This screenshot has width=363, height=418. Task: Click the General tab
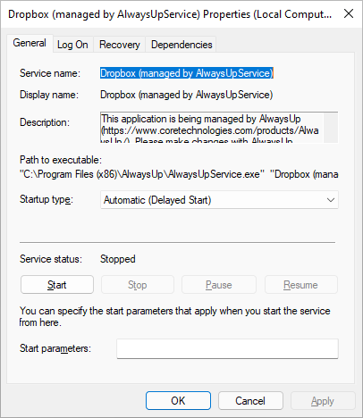[30, 43]
